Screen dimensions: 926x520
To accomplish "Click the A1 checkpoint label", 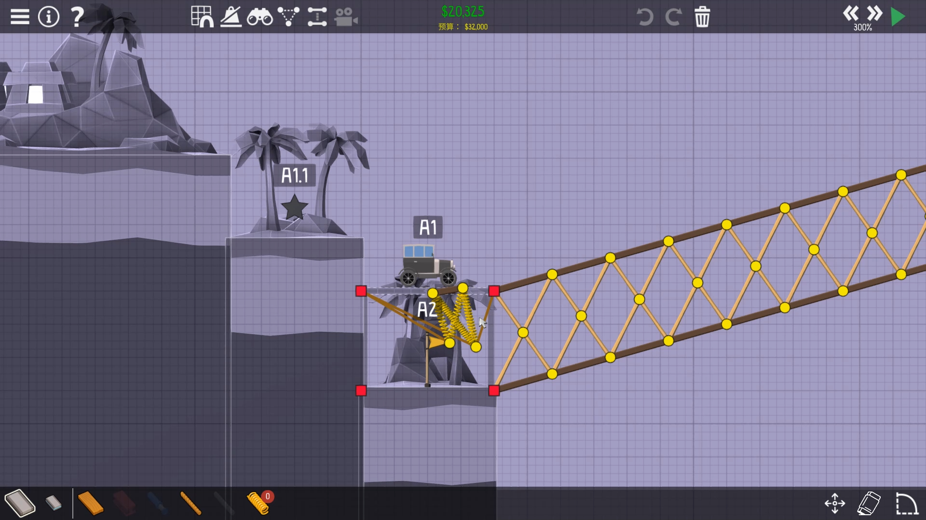I will tap(428, 227).
